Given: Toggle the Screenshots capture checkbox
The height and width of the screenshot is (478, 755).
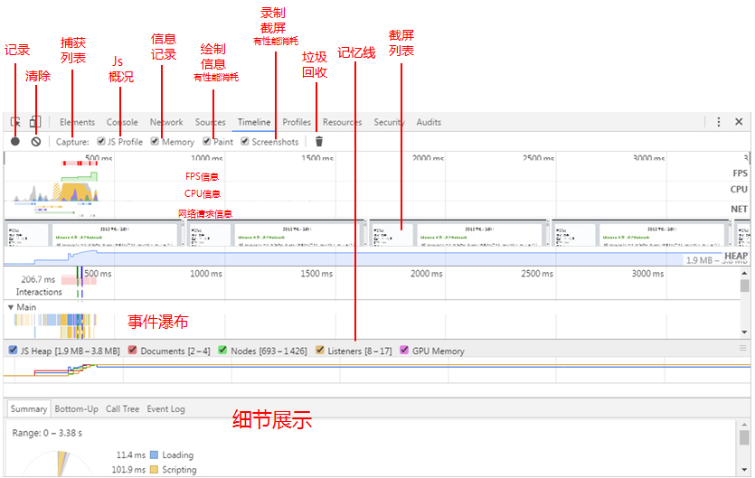Looking at the screenshot, I should click(245, 142).
